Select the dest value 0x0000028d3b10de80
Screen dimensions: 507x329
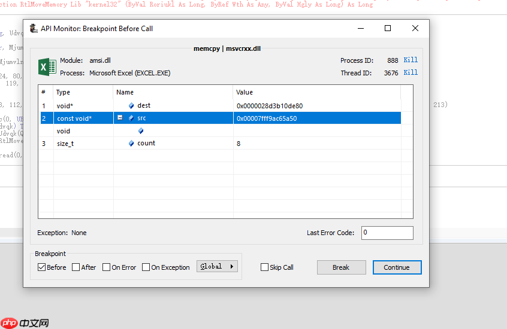coord(269,106)
